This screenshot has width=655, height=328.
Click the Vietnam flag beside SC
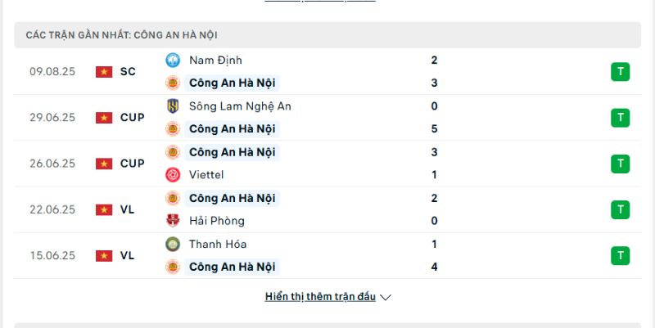tap(103, 71)
